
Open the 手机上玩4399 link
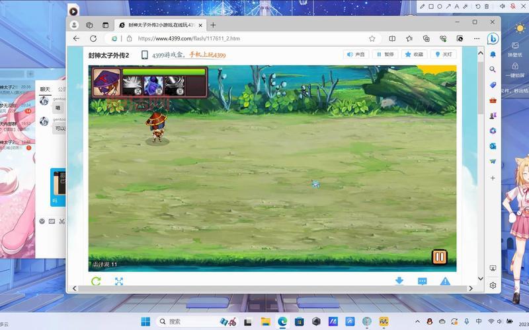click(207, 55)
